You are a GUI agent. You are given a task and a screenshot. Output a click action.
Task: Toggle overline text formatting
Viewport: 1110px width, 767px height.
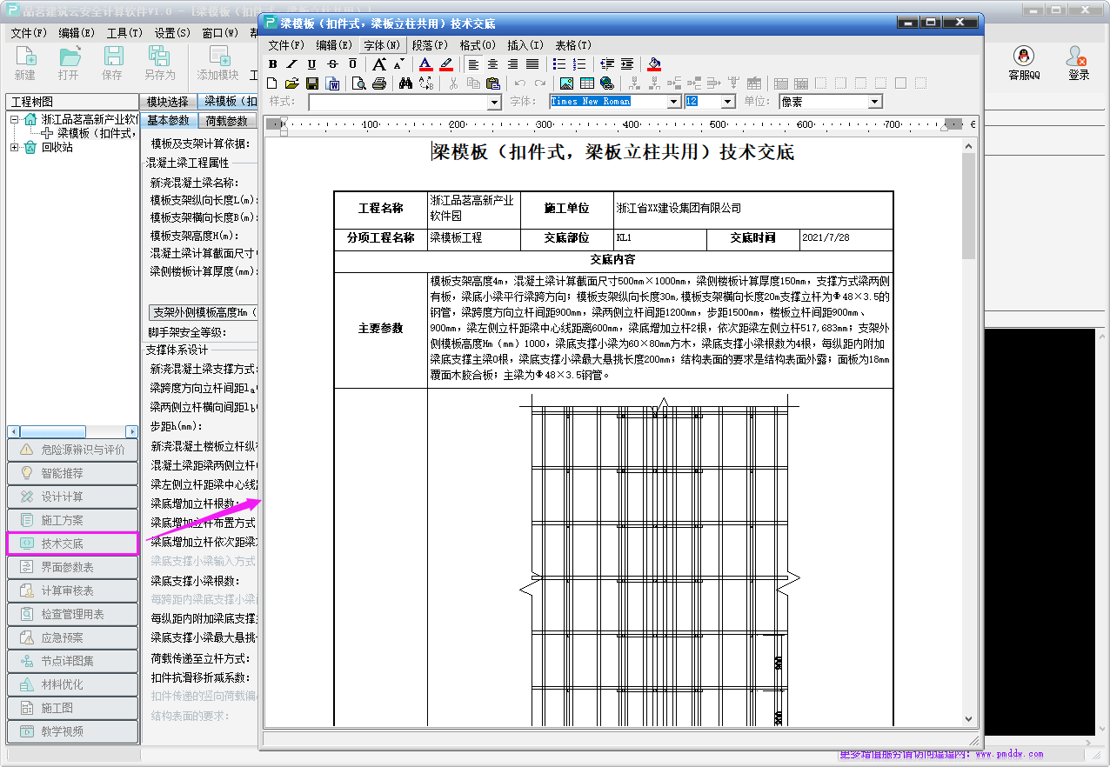[x=352, y=64]
